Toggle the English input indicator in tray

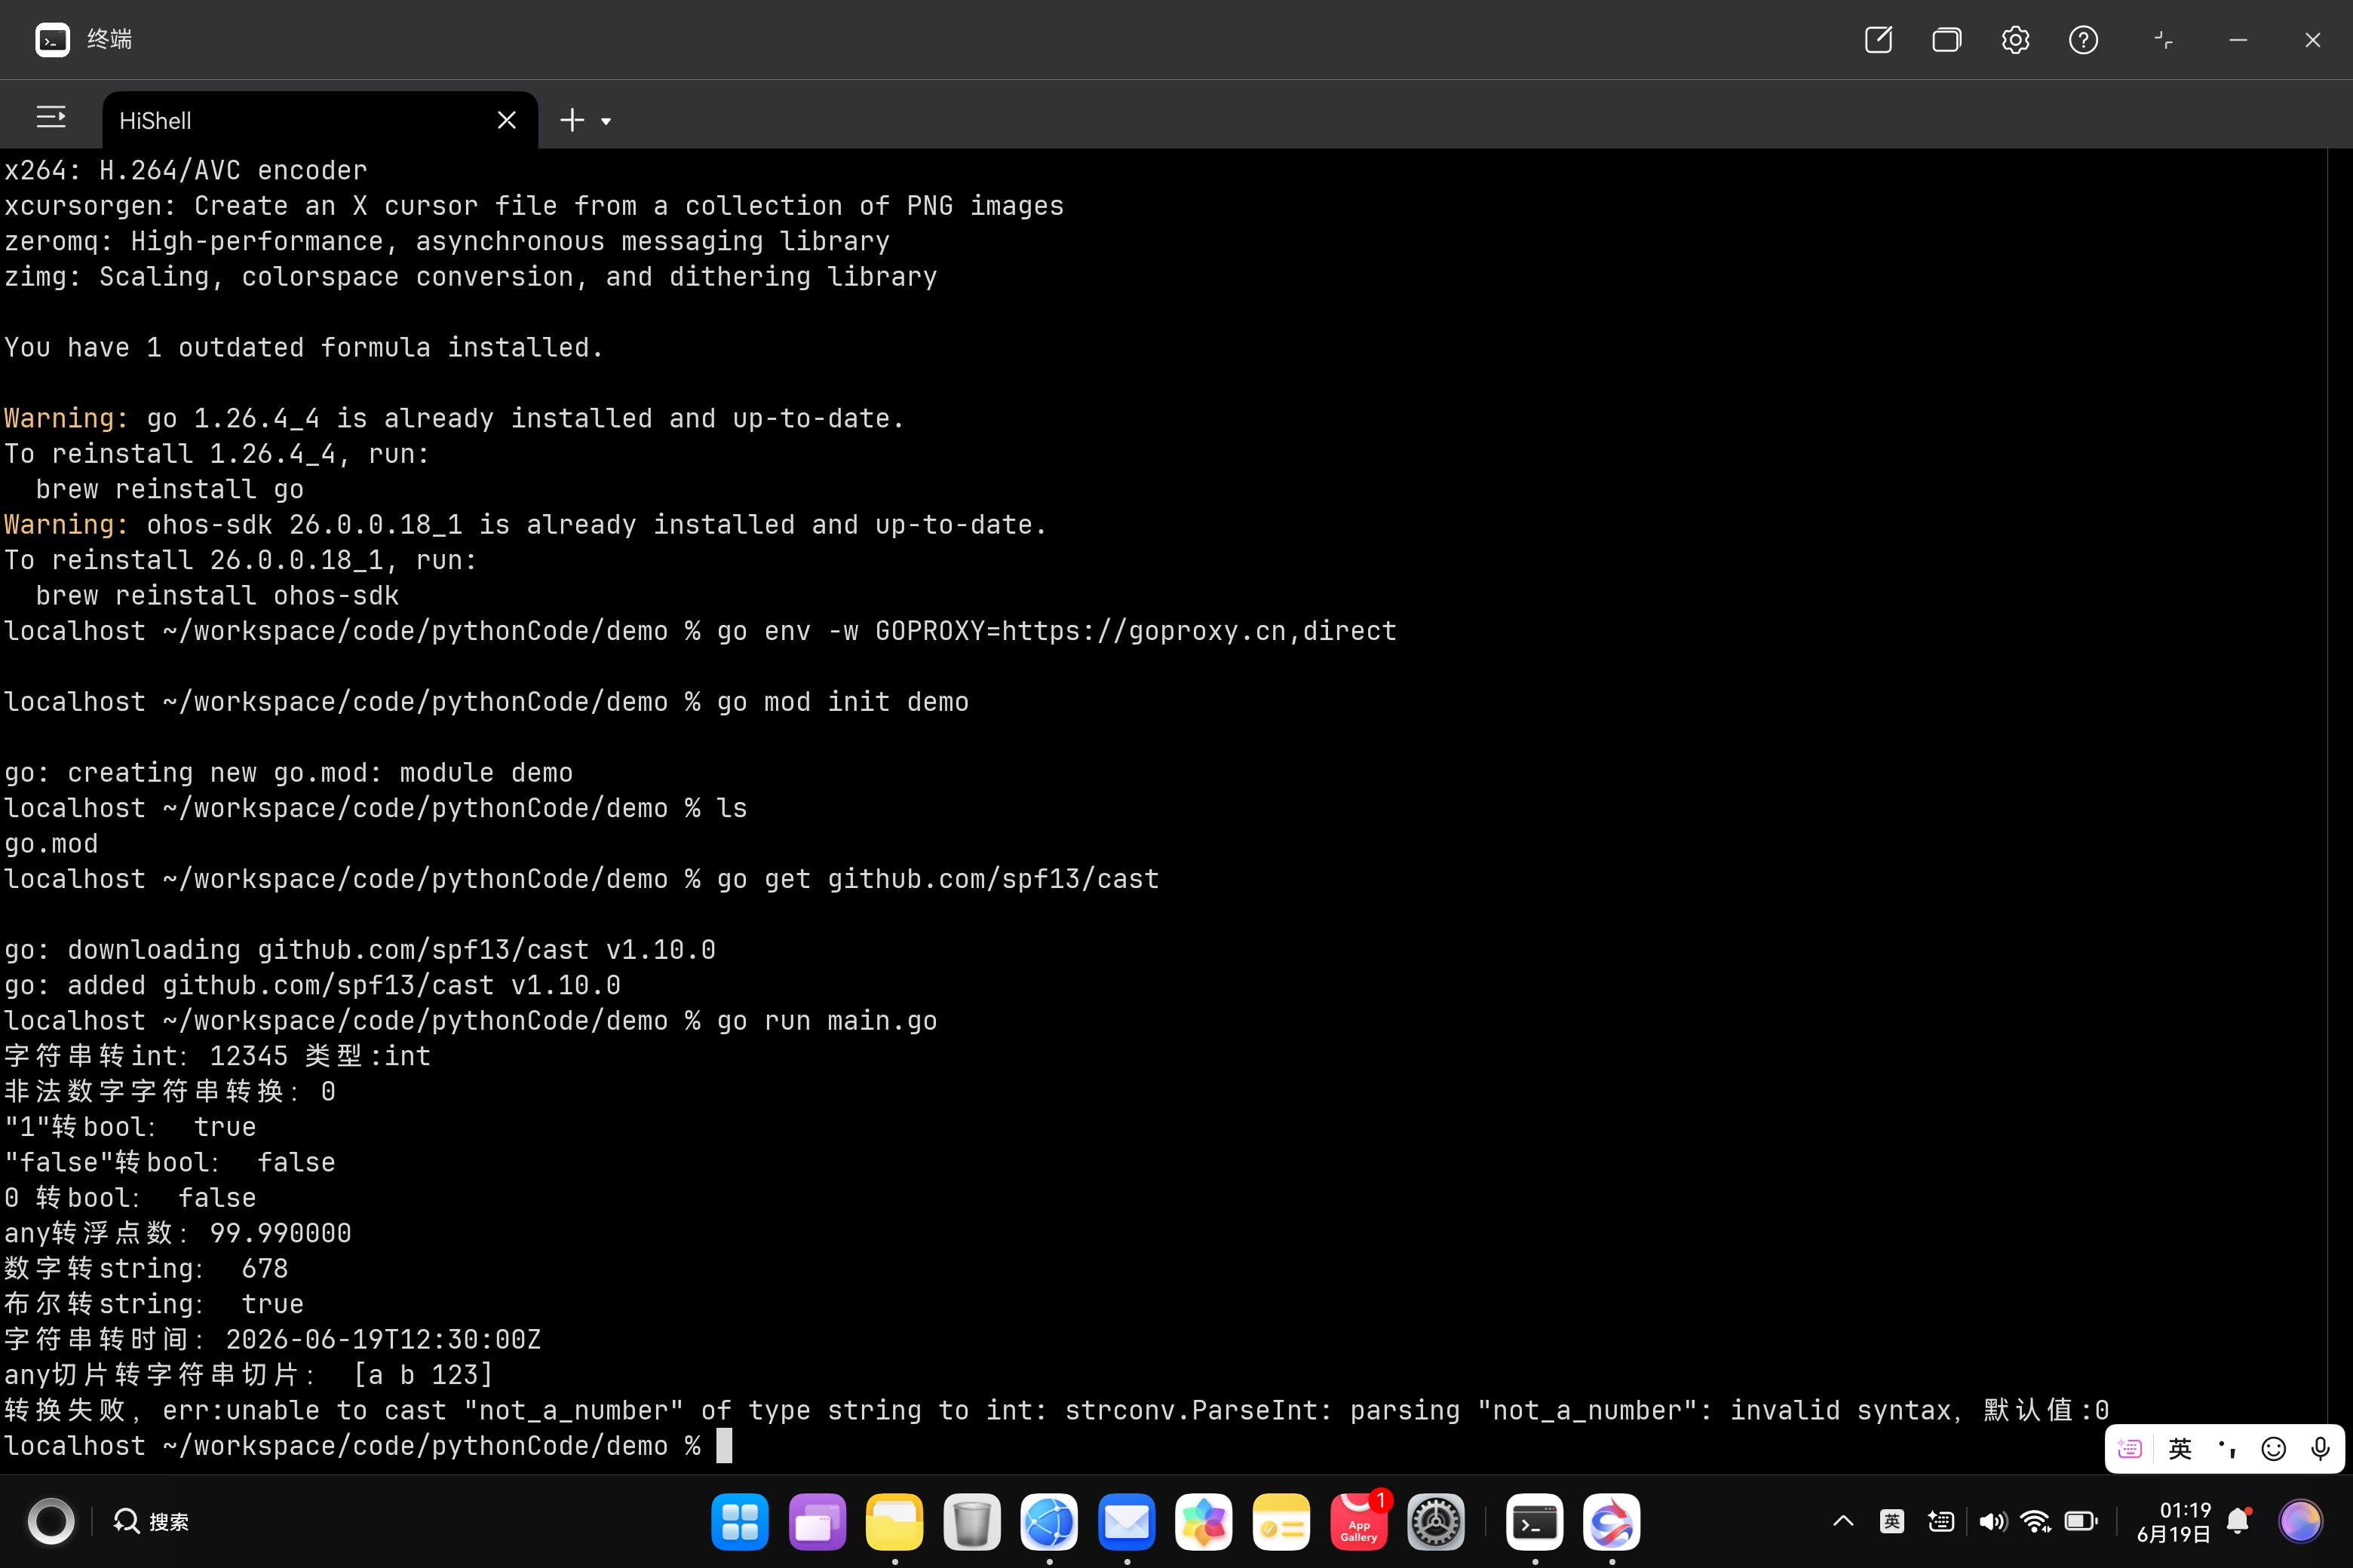point(1891,1521)
